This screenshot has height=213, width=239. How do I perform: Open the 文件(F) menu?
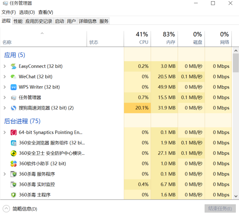point(8,12)
